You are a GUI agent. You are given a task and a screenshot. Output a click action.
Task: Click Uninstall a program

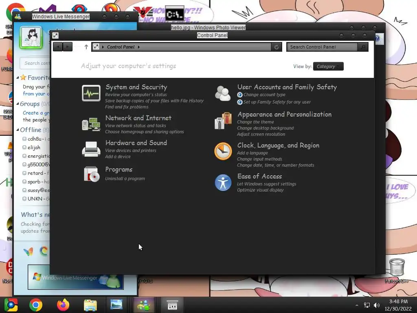125,179
